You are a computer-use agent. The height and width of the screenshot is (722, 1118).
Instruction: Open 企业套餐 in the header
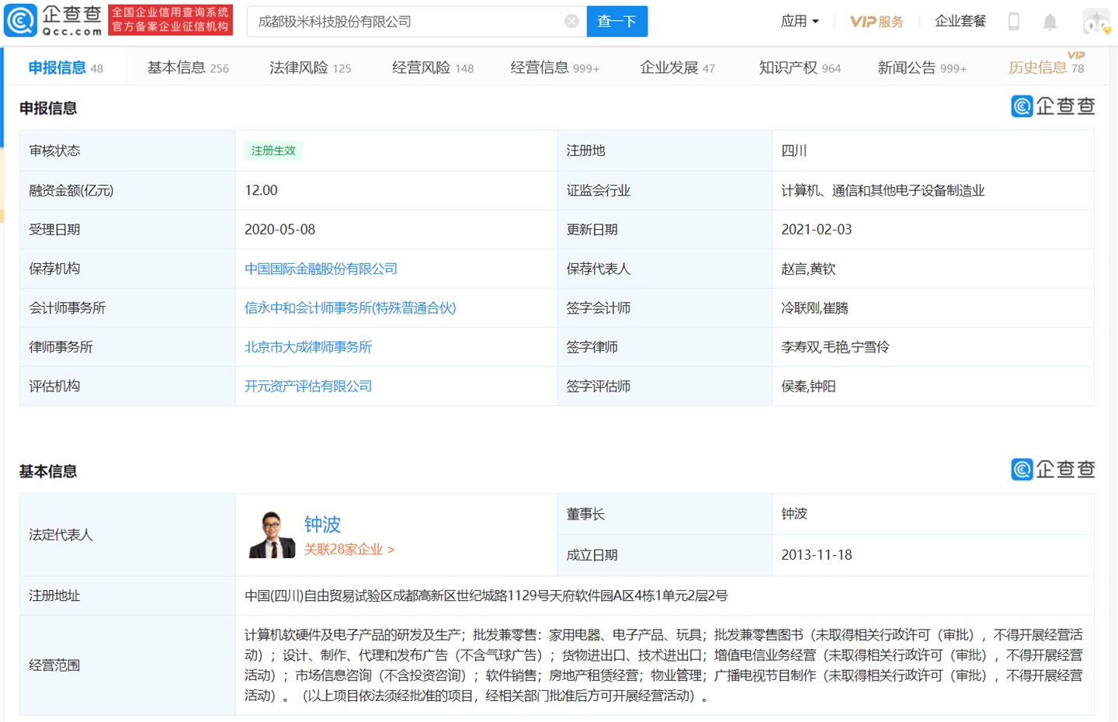(960, 22)
